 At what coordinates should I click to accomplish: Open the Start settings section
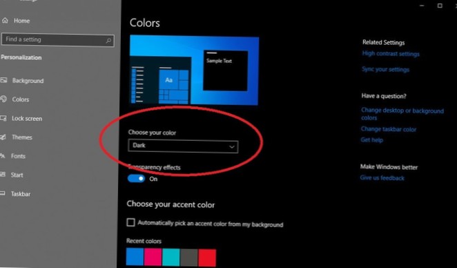17,175
